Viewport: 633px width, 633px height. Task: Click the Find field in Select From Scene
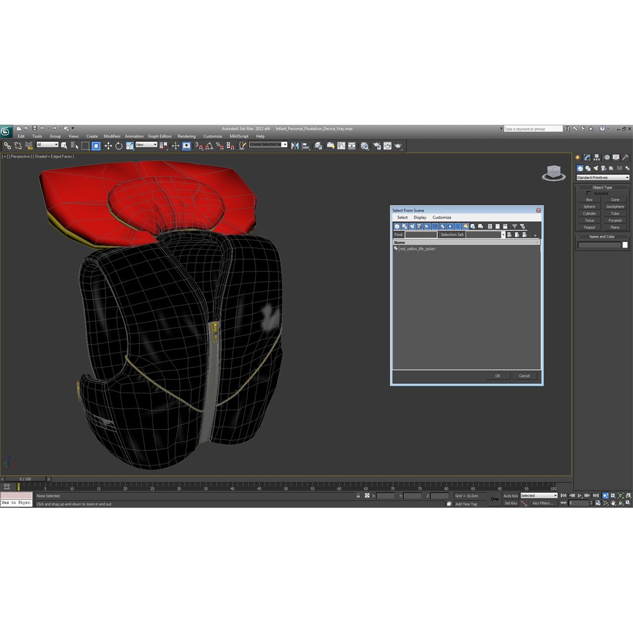(x=421, y=234)
